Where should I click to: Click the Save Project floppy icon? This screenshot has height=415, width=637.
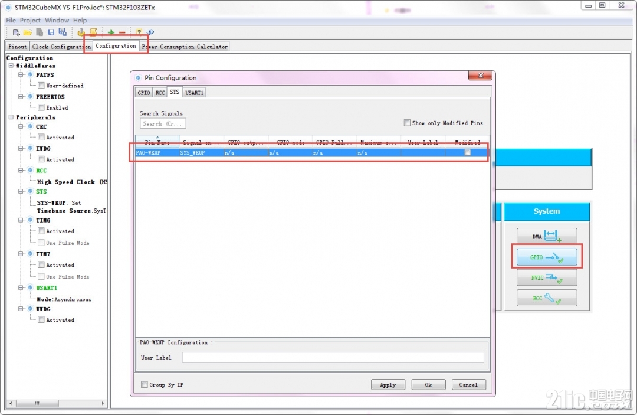pos(51,32)
